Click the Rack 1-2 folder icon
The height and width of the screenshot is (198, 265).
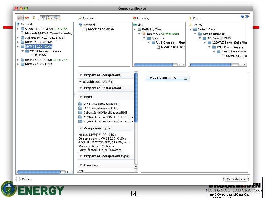pyautogui.click(x=149, y=38)
